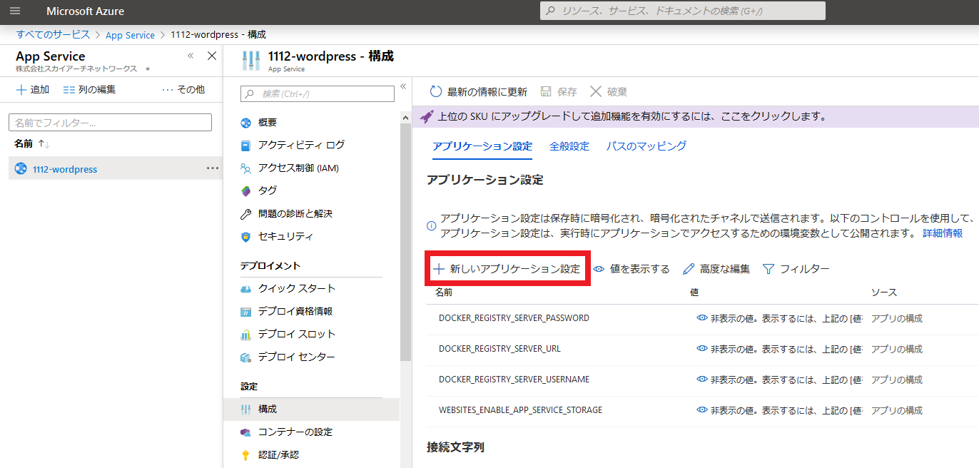Image resolution: width=979 pixels, height=468 pixels.
Task: Collapse the resource menu sidebar chevron
Action: 402,86
